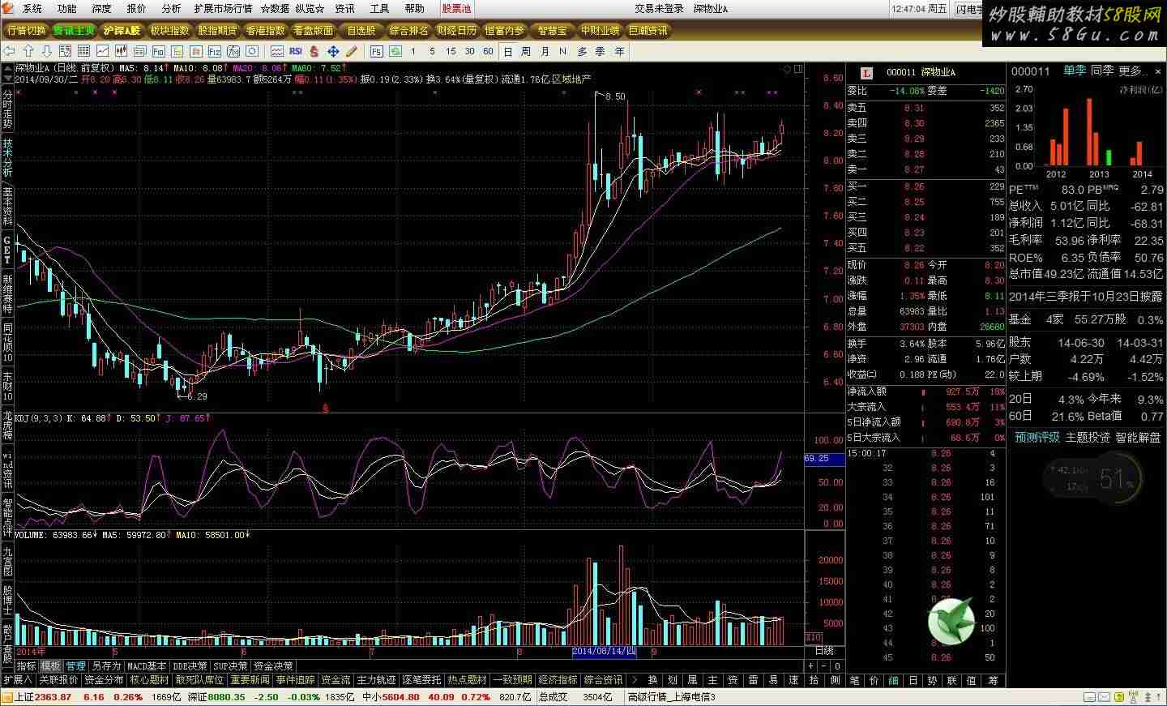The height and width of the screenshot is (706, 1167).
Task: Click the back arrow toolbar icon
Action: [x=10, y=51]
